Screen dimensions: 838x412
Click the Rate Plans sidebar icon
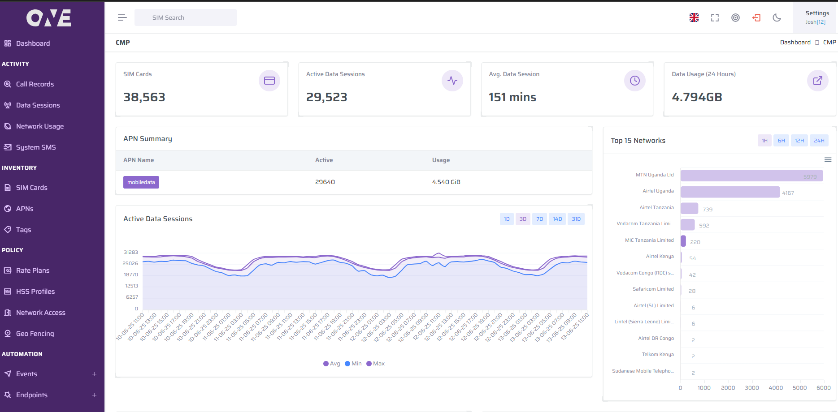click(x=8, y=270)
